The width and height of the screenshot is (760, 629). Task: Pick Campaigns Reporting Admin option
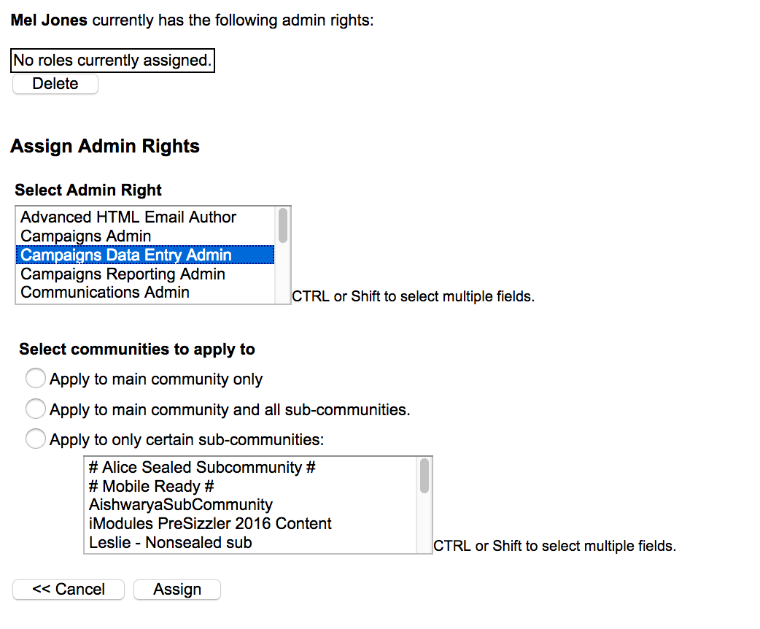tap(123, 274)
